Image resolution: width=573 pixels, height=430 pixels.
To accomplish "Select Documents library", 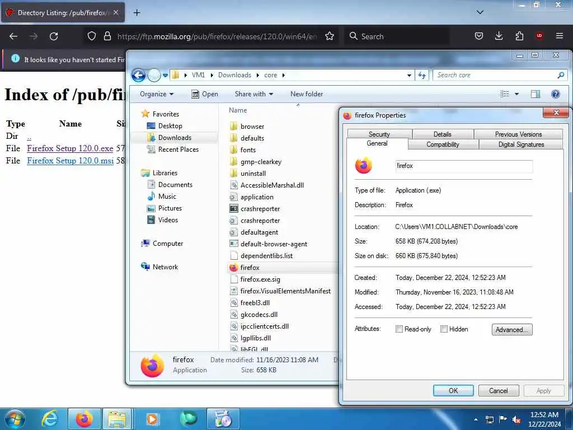I will pos(175,185).
